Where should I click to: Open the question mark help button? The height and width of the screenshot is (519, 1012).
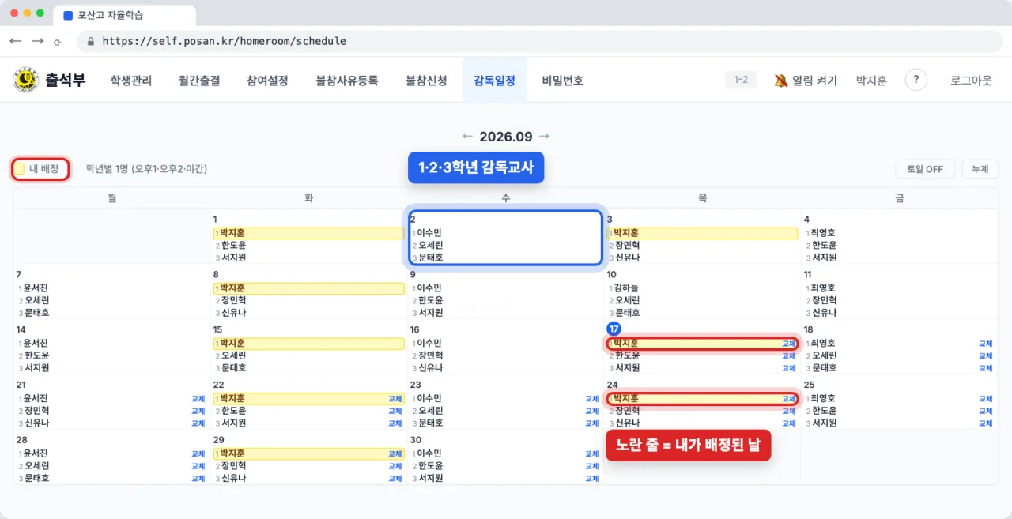pyautogui.click(x=916, y=80)
